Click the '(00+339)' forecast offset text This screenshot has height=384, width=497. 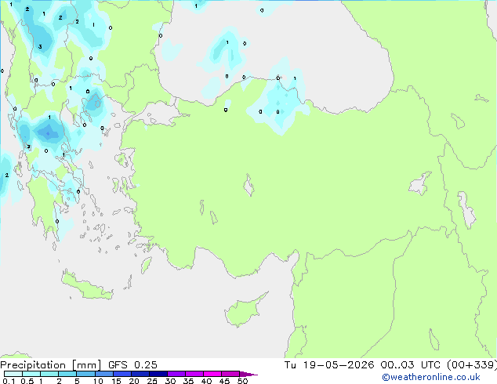click(472, 365)
